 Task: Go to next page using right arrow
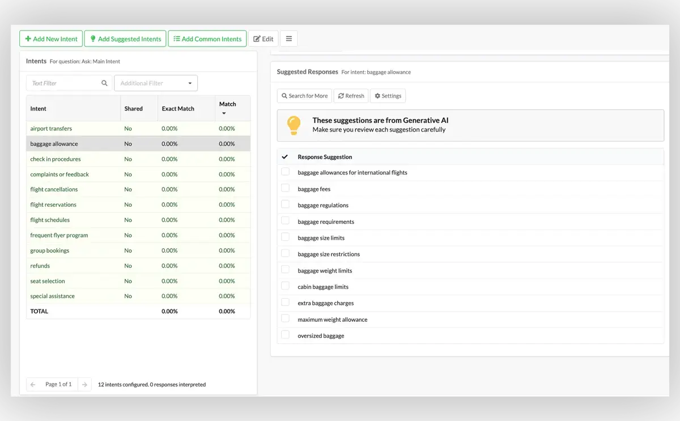coord(84,385)
